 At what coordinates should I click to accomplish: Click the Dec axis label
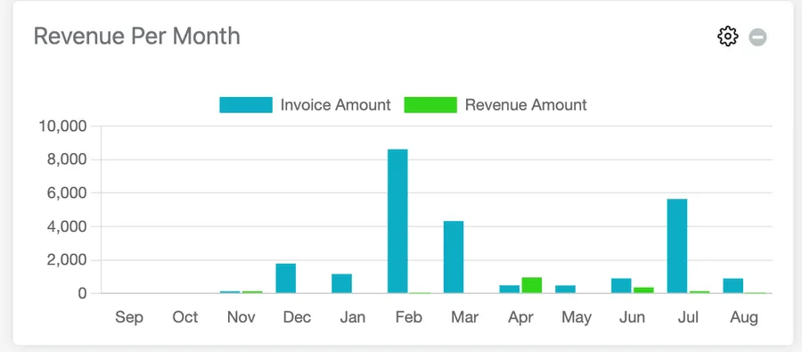pyautogui.click(x=297, y=317)
